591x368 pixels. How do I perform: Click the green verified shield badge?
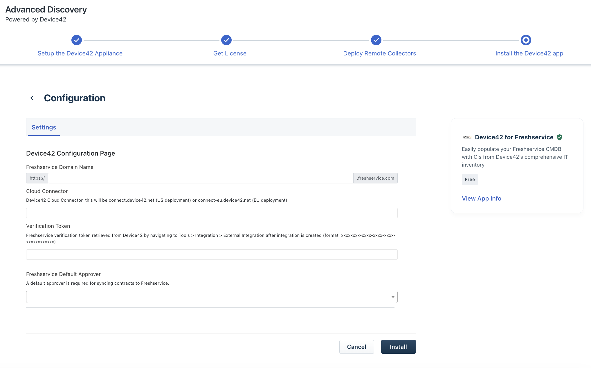[x=559, y=137]
